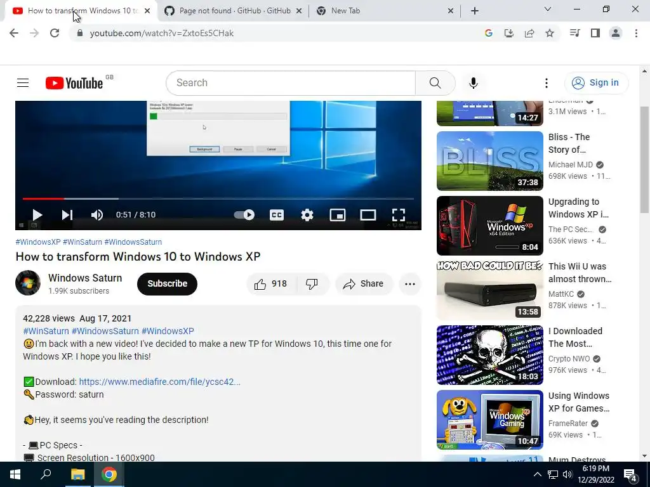Play the YouTube video
This screenshot has width=650, height=487.
[37, 215]
